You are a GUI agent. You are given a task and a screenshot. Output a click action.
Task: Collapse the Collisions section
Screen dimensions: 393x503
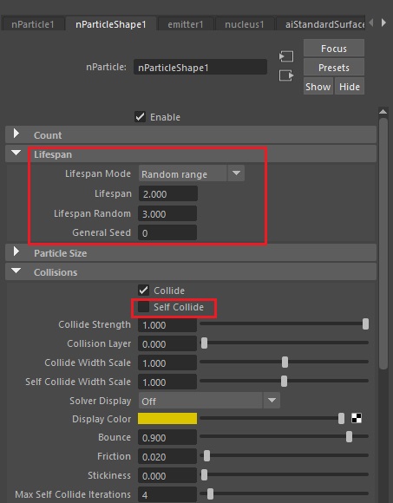(16, 271)
